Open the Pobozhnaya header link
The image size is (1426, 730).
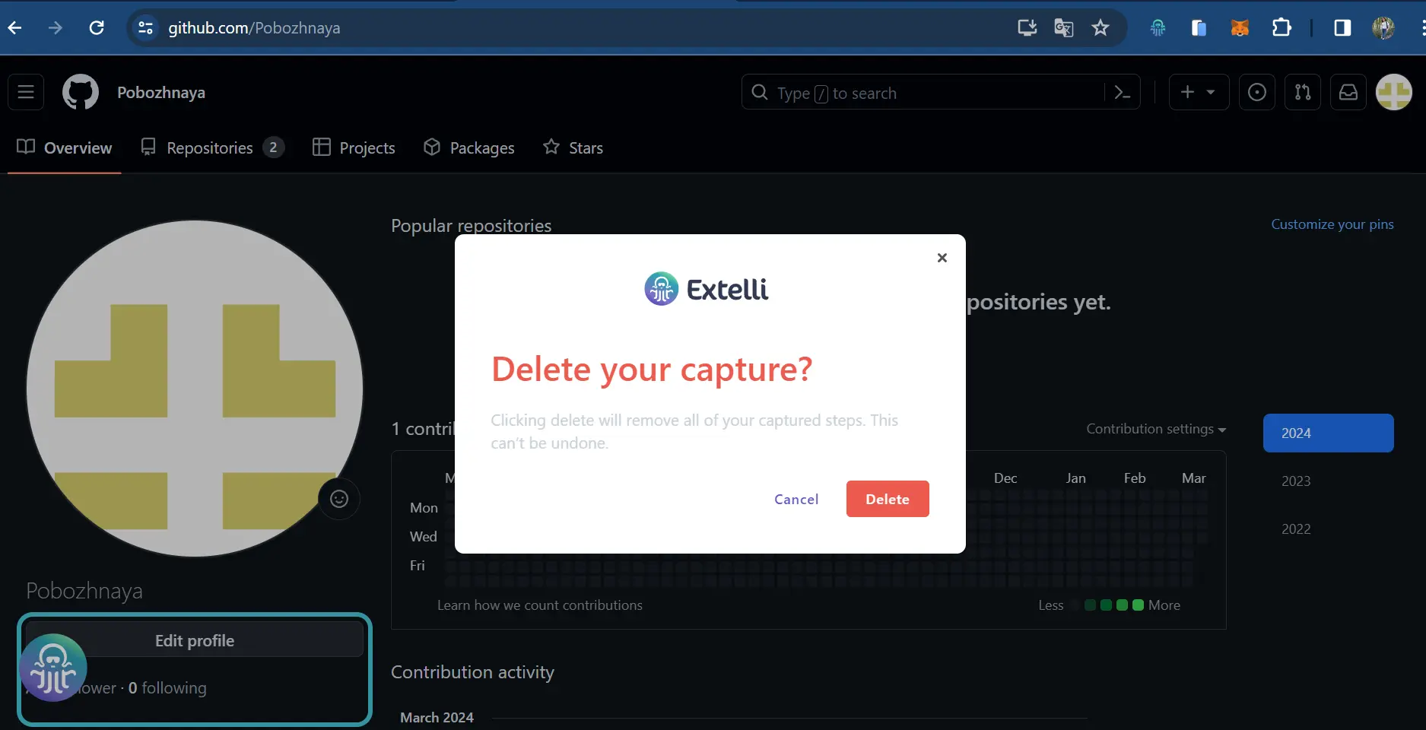[161, 92]
